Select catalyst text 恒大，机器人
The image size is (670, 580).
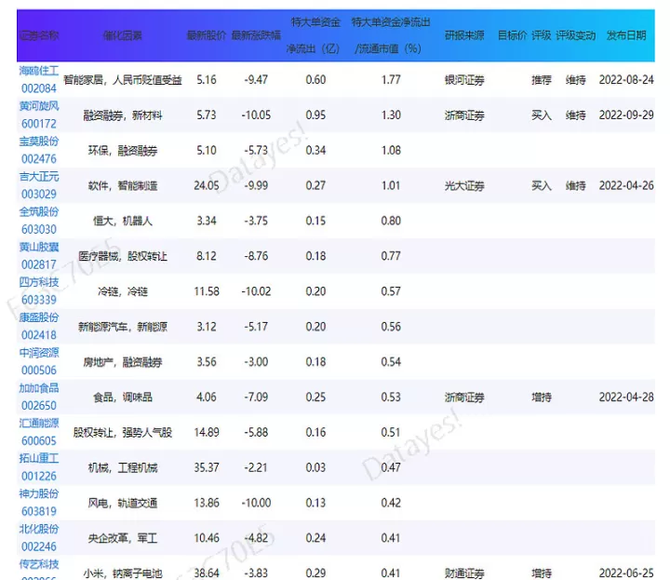pyautogui.click(x=123, y=221)
